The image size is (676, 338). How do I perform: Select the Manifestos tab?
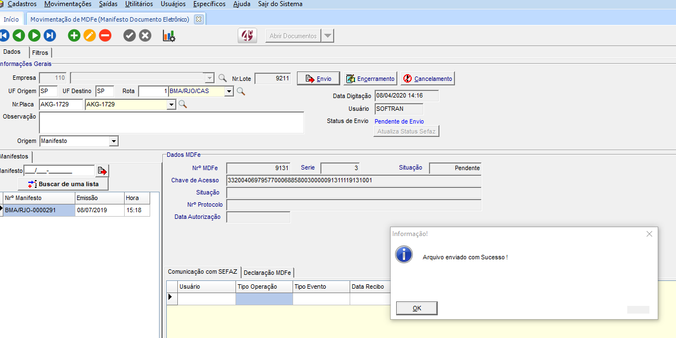coord(14,156)
